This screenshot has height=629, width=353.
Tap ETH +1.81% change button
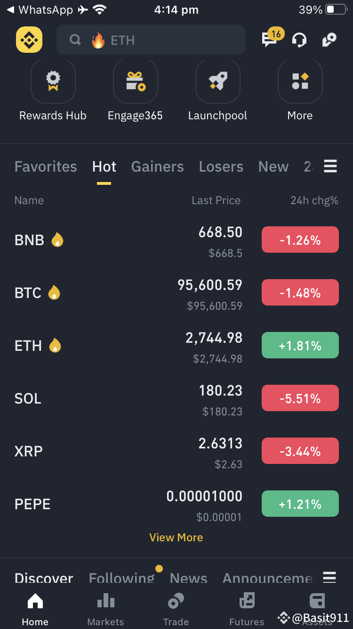[300, 345]
